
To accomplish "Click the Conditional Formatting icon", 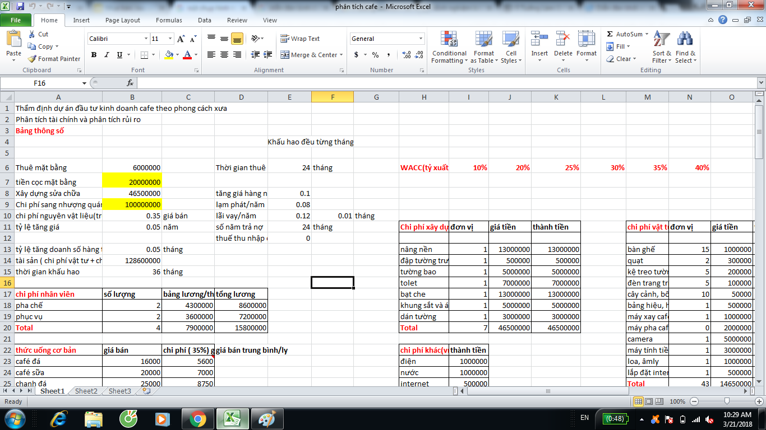I will (449, 40).
